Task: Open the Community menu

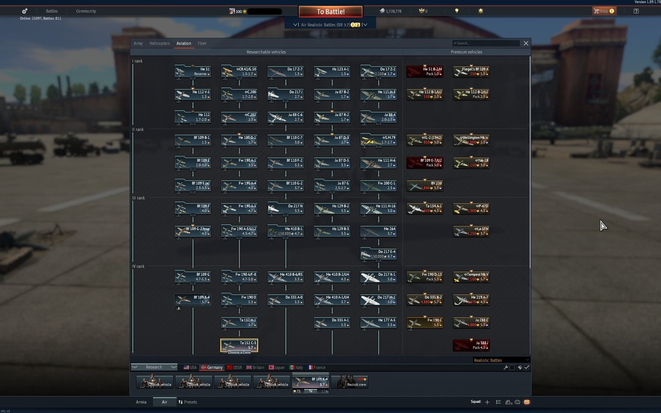Action: tap(86, 11)
